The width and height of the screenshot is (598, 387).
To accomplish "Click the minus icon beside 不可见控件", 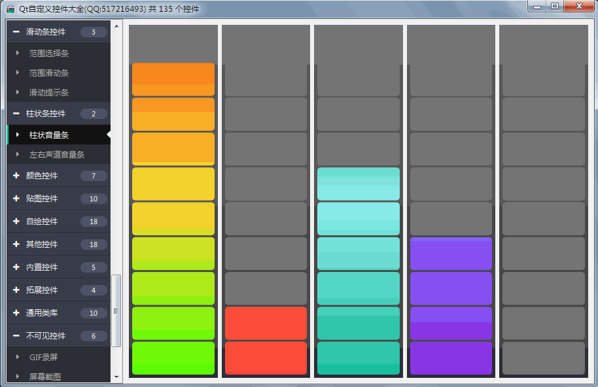I will pyautogui.click(x=16, y=336).
